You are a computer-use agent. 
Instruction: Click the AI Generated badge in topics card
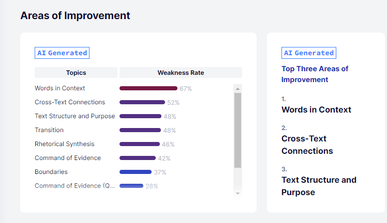pyautogui.click(x=62, y=53)
